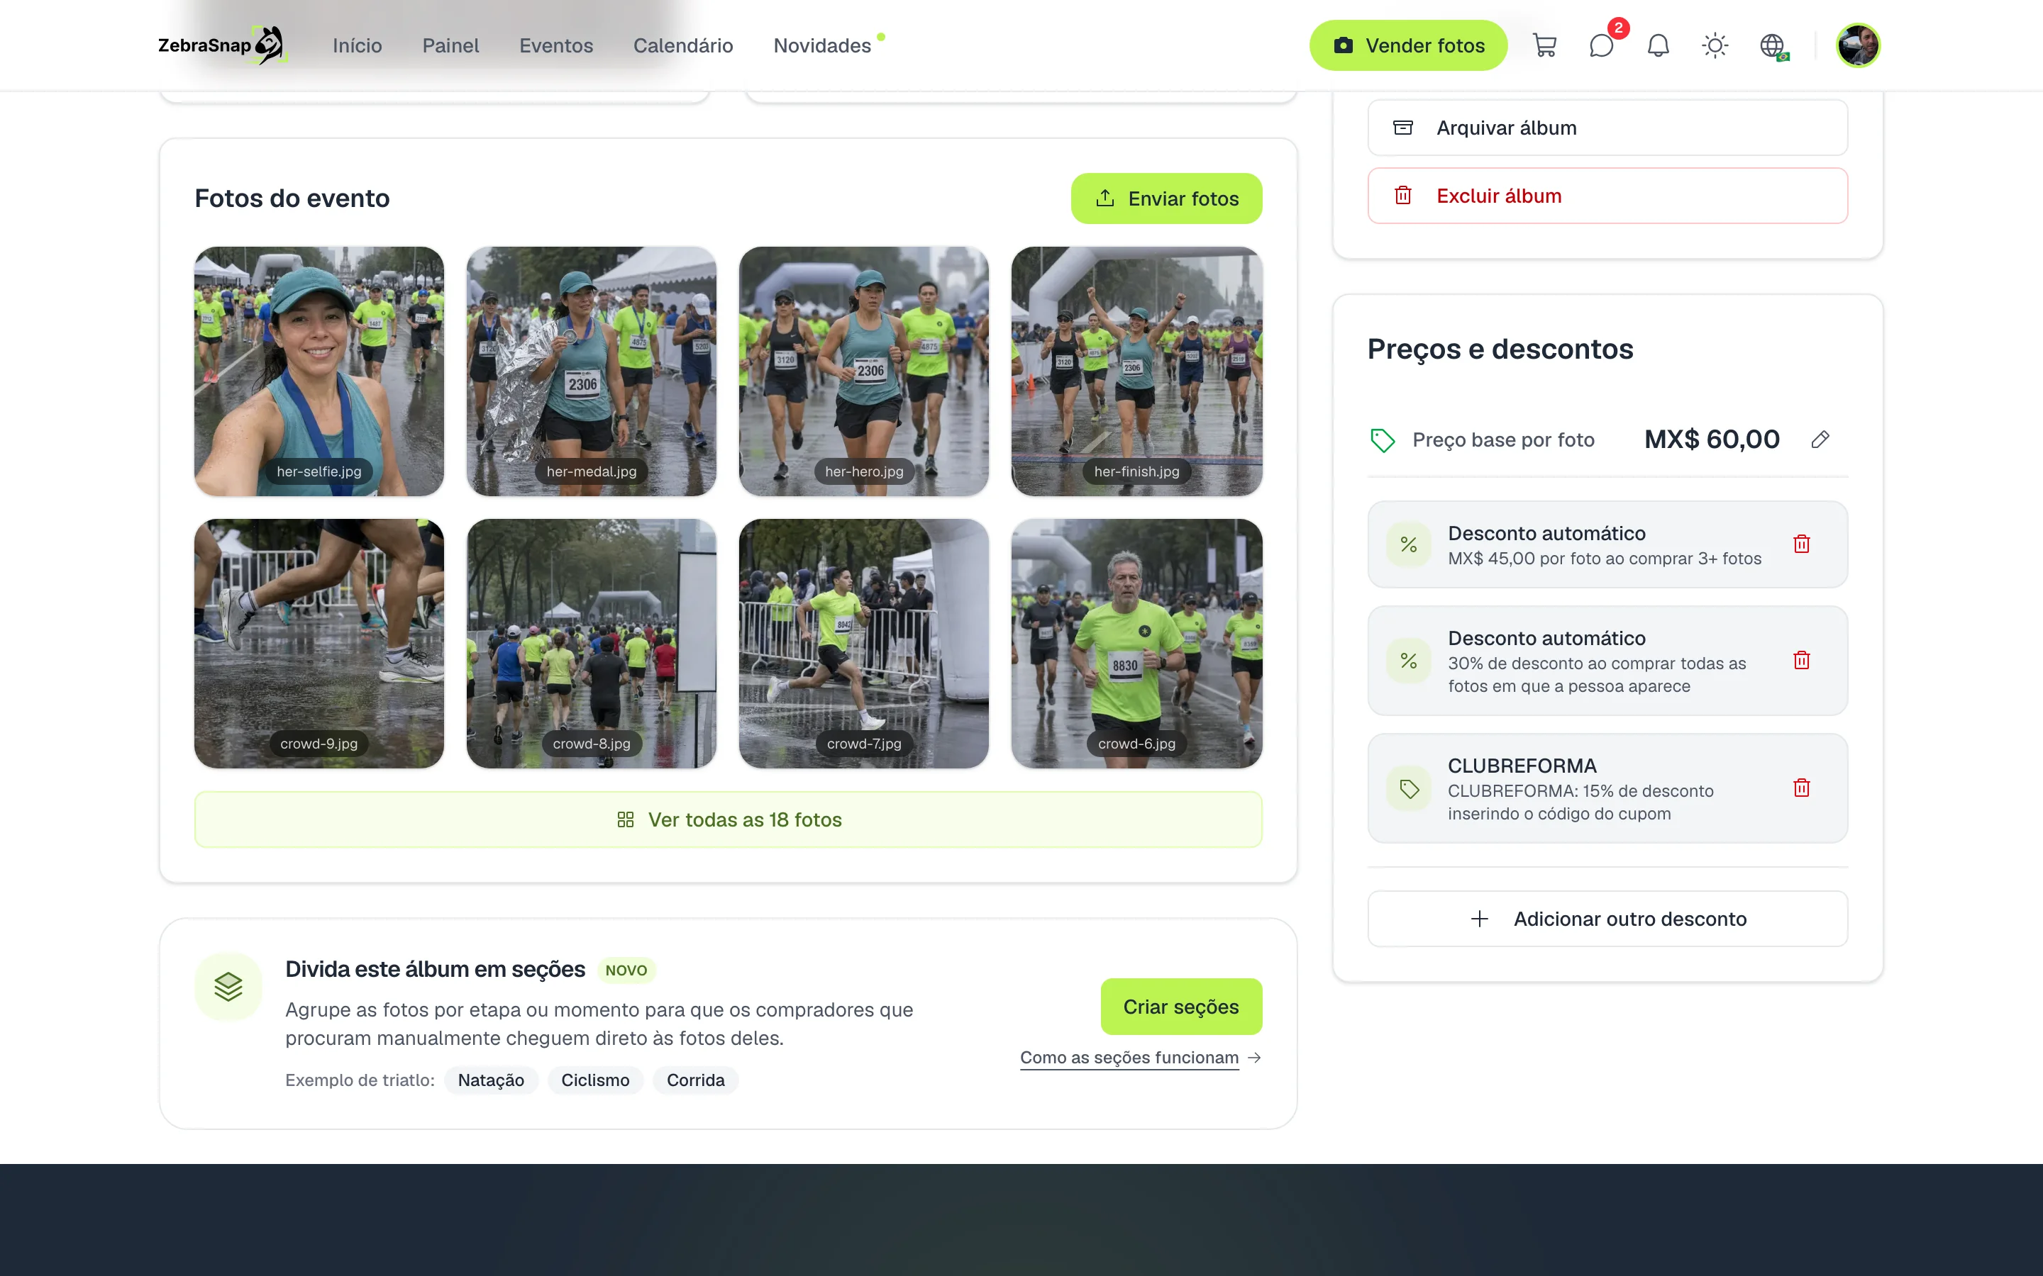The height and width of the screenshot is (1276, 2043).
Task: Open the shopping cart icon
Action: 1544,45
